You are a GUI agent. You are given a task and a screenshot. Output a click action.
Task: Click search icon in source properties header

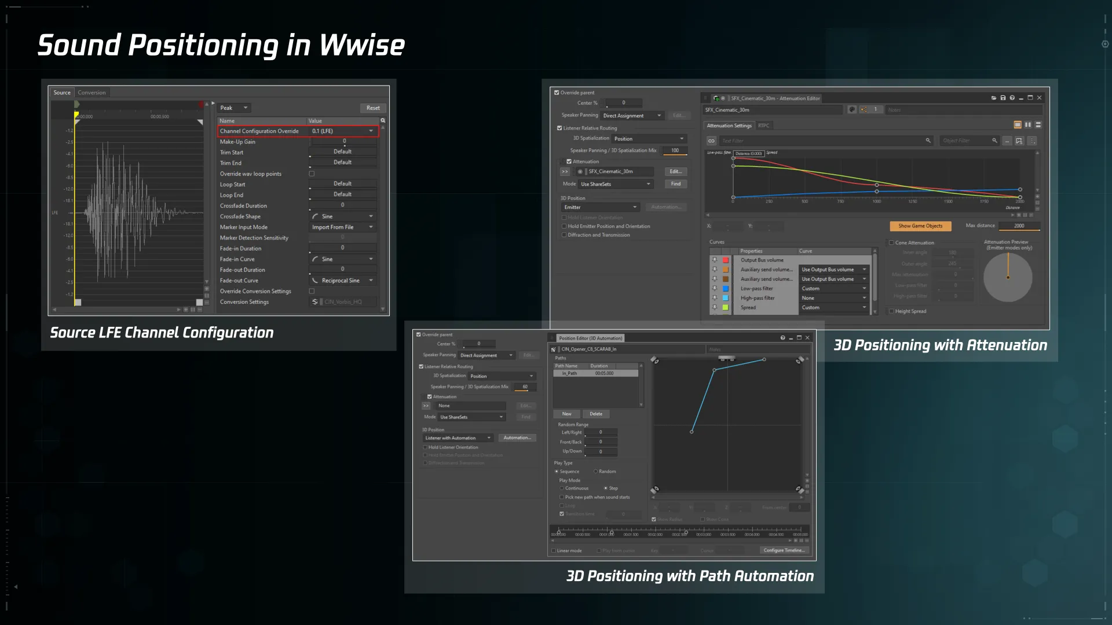(x=383, y=120)
